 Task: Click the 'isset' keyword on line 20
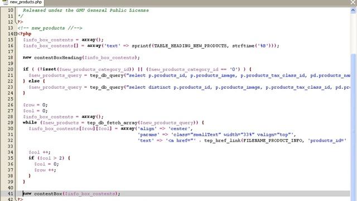[50, 69]
